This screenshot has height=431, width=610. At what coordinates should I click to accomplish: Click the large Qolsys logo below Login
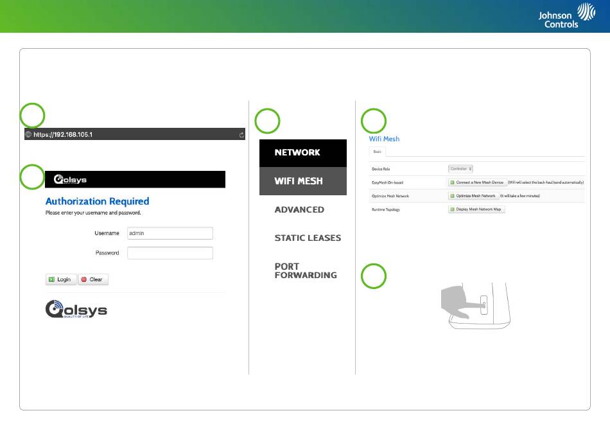(76, 310)
